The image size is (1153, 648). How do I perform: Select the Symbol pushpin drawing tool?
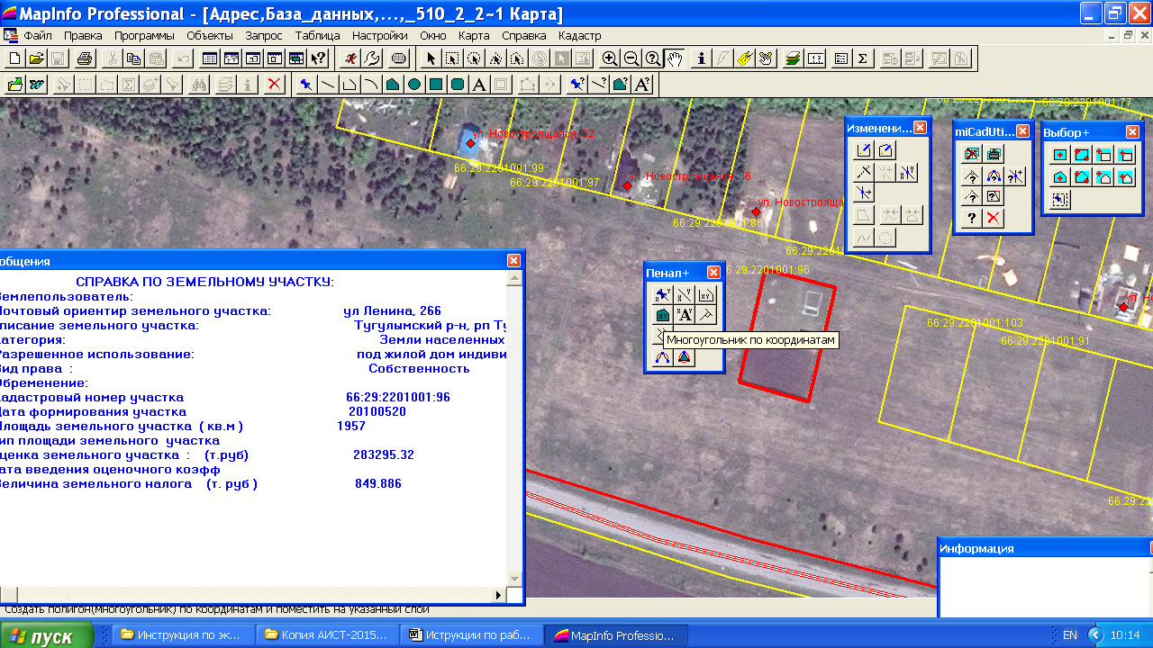pyautogui.click(x=306, y=85)
